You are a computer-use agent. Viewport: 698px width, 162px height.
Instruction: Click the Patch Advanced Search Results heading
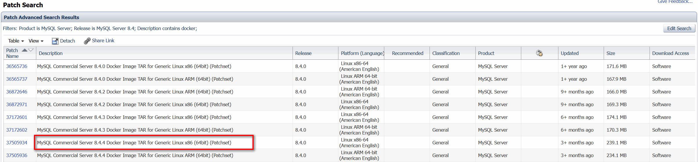coord(41,17)
